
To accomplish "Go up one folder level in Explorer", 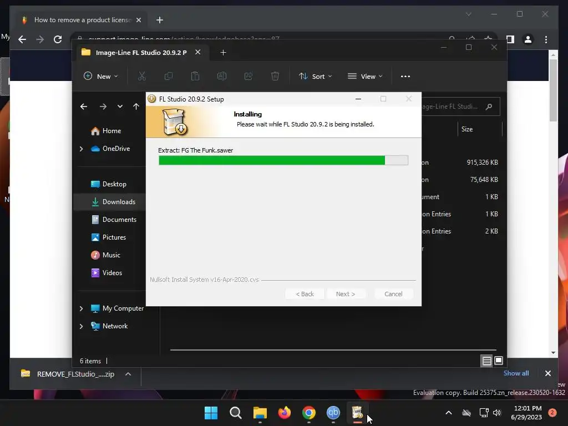I will click(x=136, y=106).
